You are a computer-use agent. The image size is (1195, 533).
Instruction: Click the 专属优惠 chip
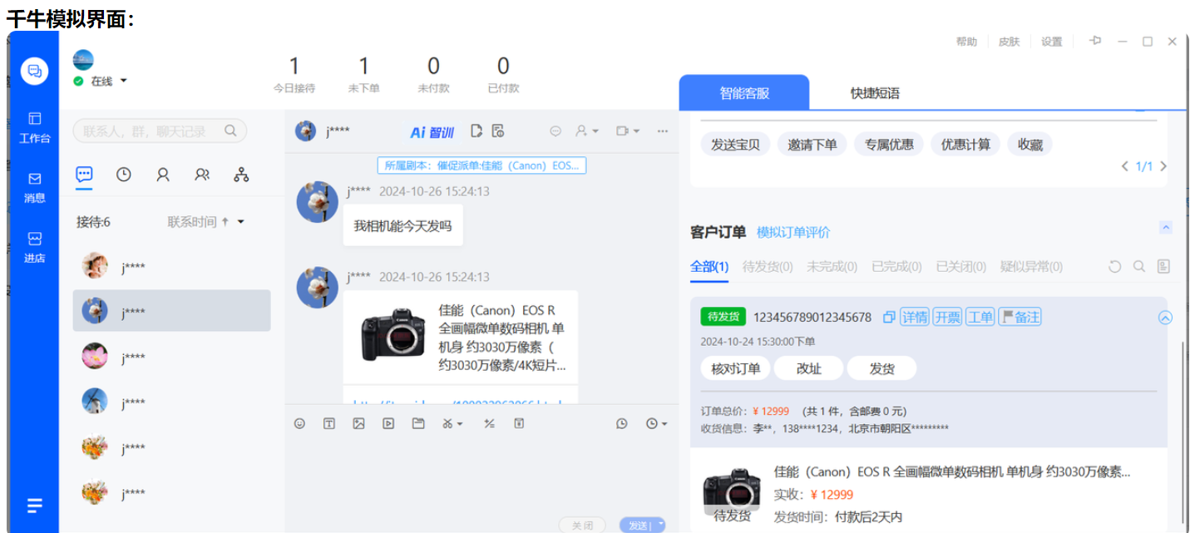(x=889, y=144)
